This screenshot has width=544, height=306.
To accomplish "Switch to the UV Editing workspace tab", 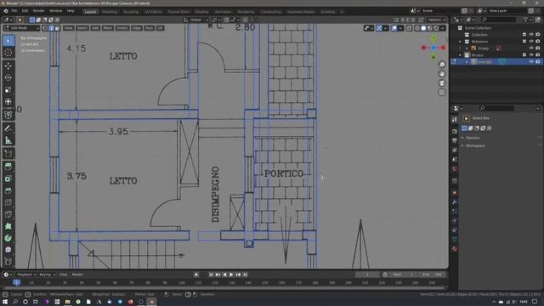I will coord(153,12).
